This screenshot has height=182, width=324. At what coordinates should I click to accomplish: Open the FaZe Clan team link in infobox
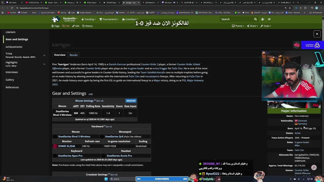(x=299, y=150)
